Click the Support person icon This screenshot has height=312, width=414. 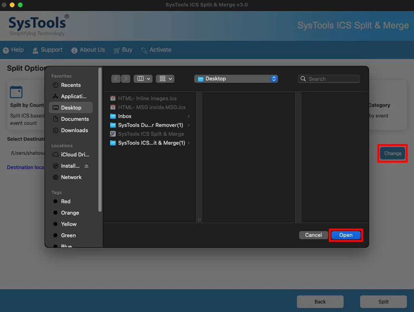coord(35,51)
